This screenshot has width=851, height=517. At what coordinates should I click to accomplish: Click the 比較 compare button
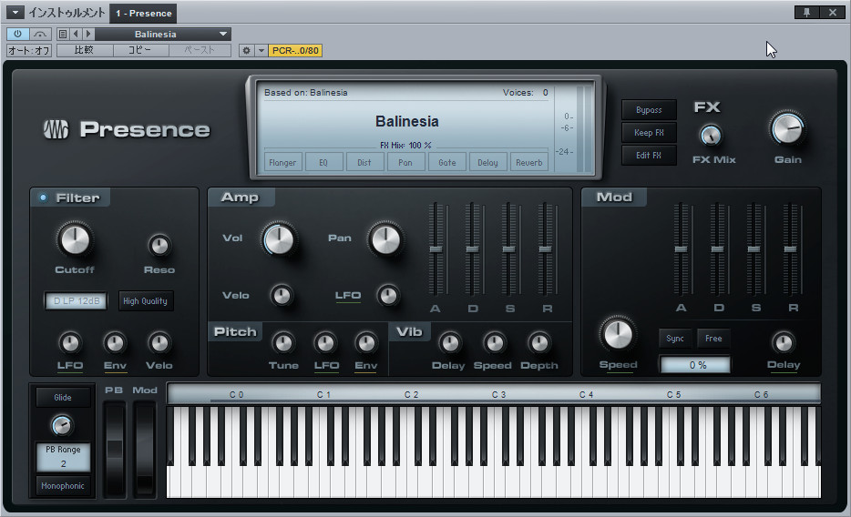pyautogui.click(x=84, y=50)
